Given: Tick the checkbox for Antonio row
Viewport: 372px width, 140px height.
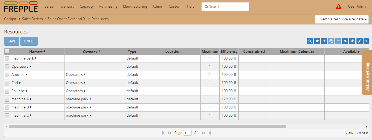Looking at the screenshot, I should [x=7, y=75].
